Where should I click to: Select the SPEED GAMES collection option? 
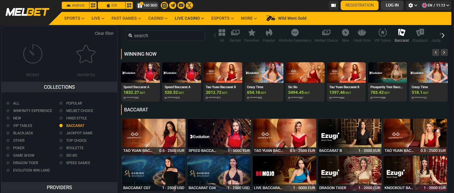[x=75, y=163]
